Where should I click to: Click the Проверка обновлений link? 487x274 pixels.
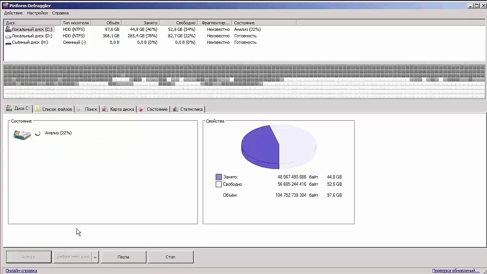456,271
